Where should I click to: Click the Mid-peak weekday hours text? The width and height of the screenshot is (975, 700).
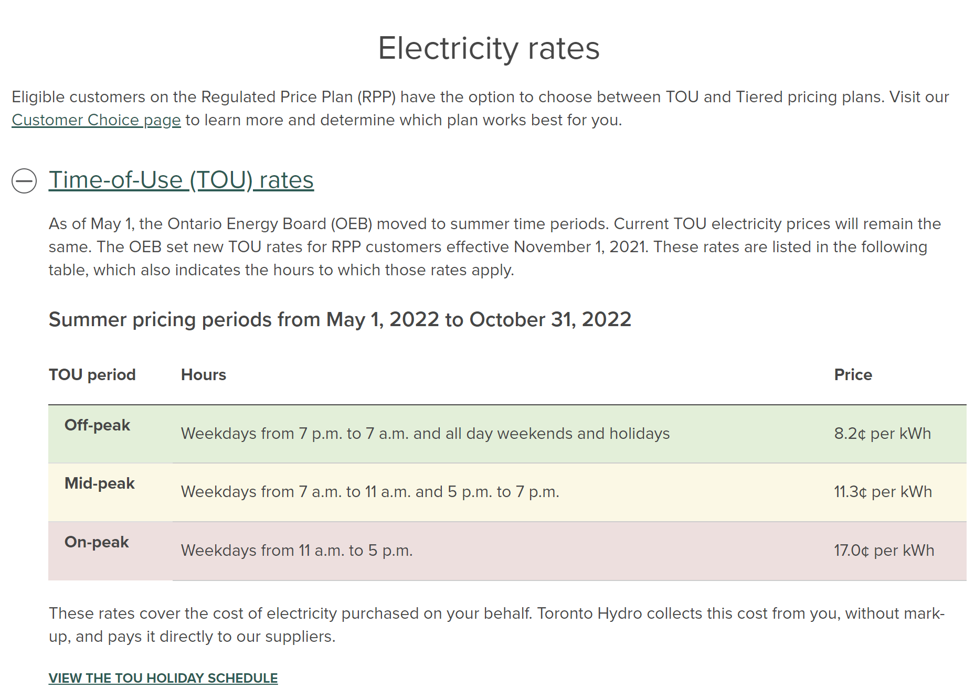[x=370, y=492]
